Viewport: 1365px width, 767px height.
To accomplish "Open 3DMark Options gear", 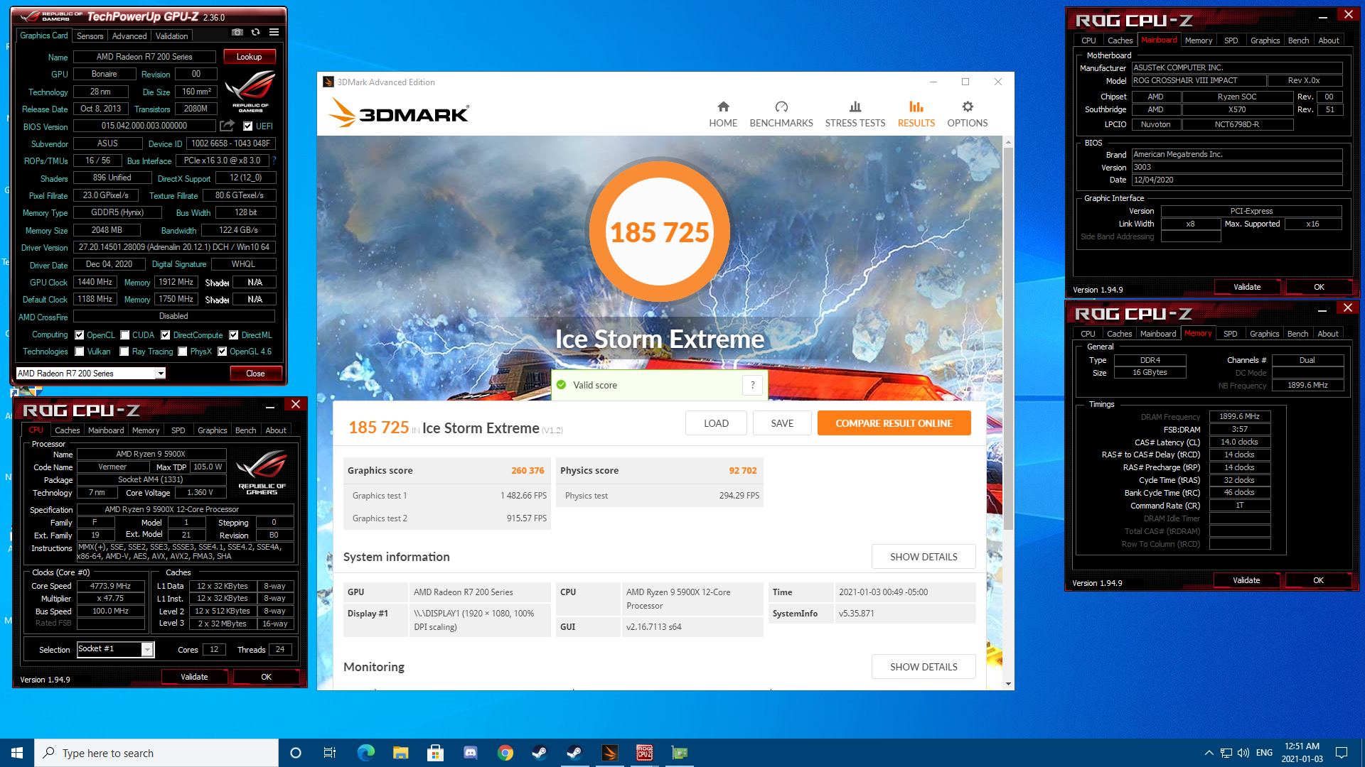I will [968, 114].
